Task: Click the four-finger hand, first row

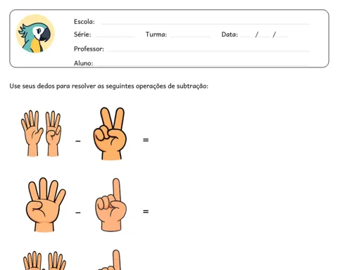Action: click(54, 134)
